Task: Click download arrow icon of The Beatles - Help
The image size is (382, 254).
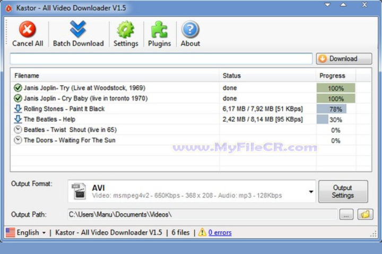Action: click(18, 119)
